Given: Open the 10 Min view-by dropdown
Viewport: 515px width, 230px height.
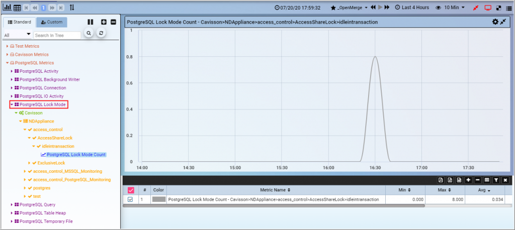Looking at the screenshot, I should tap(450, 8).
